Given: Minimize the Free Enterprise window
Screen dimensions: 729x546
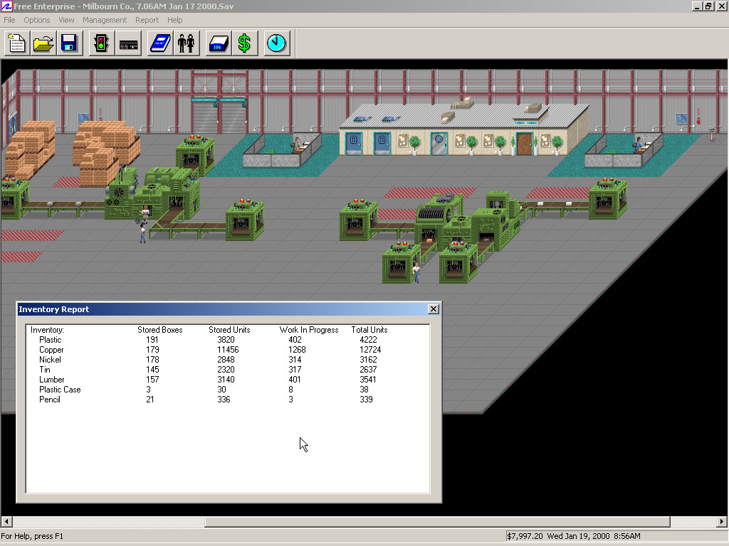Looking at the screenshot, I should (696, 6).
